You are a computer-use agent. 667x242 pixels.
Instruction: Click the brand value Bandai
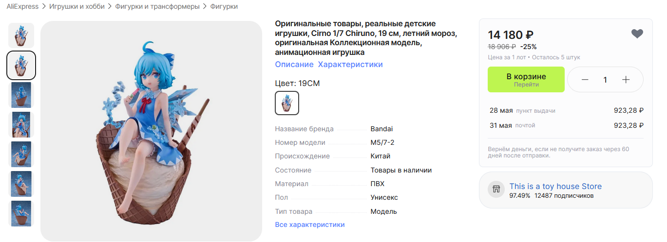tap(381, 129)
